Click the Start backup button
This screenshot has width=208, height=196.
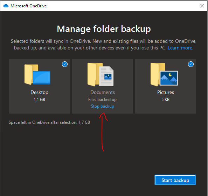pyautogui.click(x=175, y=180)
